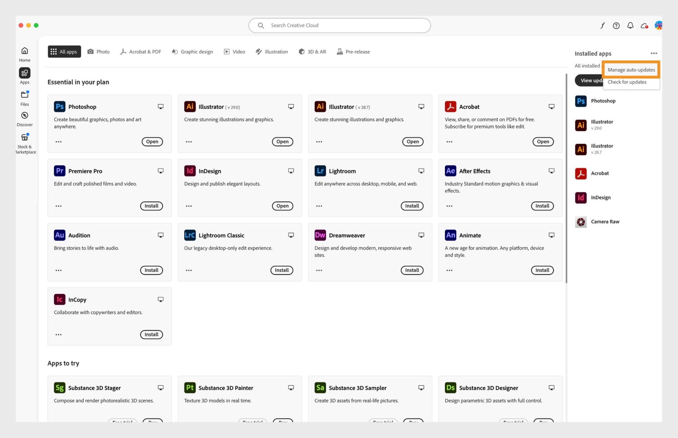
Task: Show more options for Animate card
Action: tap(449, 270)
